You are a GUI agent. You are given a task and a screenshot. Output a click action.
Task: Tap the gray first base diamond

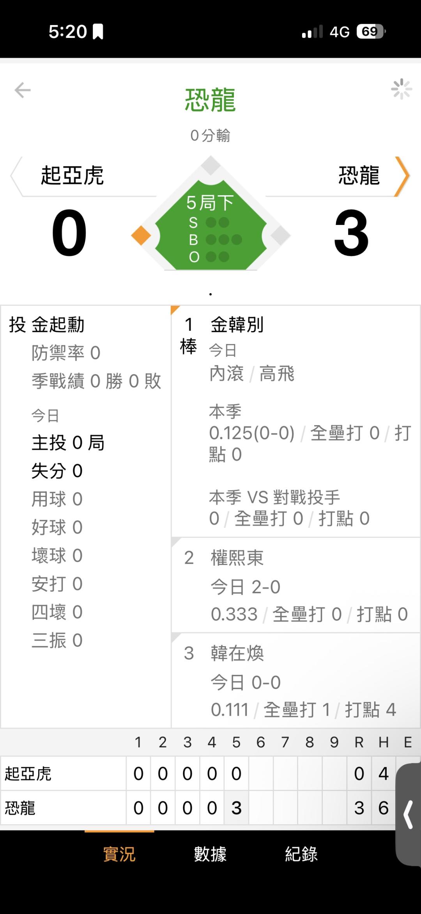click(x=281, y=235)
